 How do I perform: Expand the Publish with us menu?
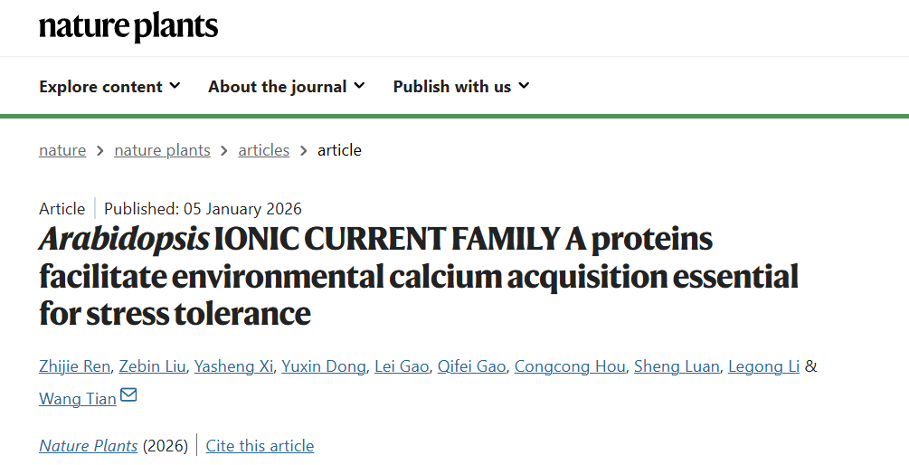coord(460,87)
